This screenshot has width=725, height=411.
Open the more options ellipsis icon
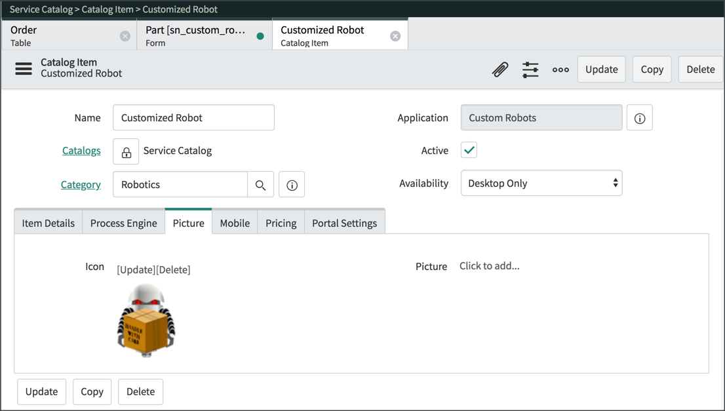click(560, 69)
